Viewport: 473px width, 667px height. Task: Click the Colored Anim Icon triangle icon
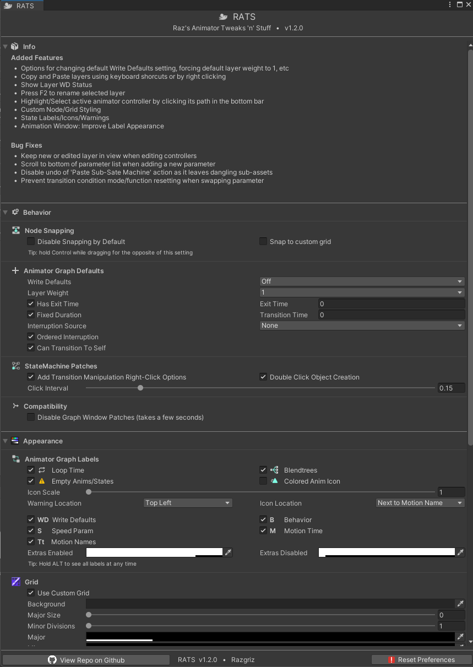pos(274,481)
